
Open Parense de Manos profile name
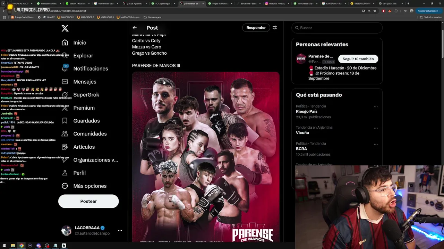(321, 56)
